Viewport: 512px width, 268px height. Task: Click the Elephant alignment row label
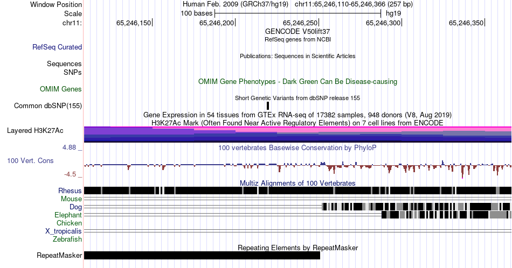pos(68,215)
